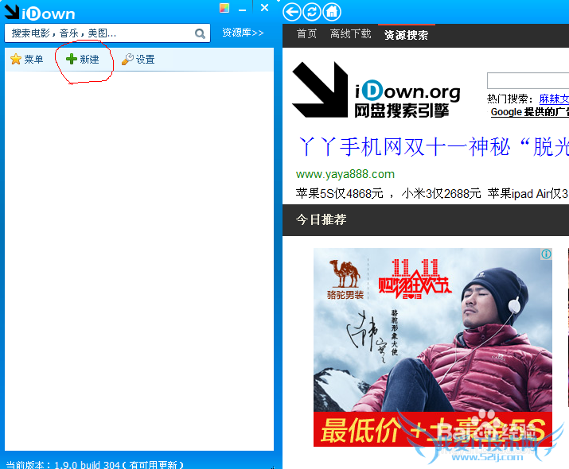The image size is (569, 469).
Task: Open the 骆驼男装 11.11 banner ad
Action: (433, 347)
